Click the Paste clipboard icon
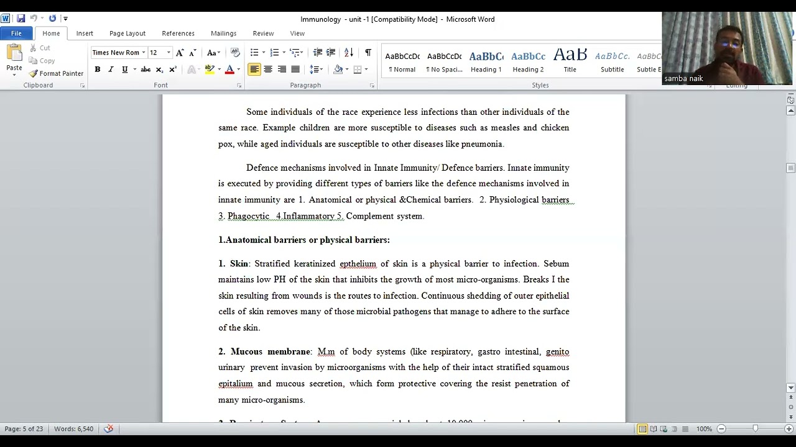 [x=14, y=53]
